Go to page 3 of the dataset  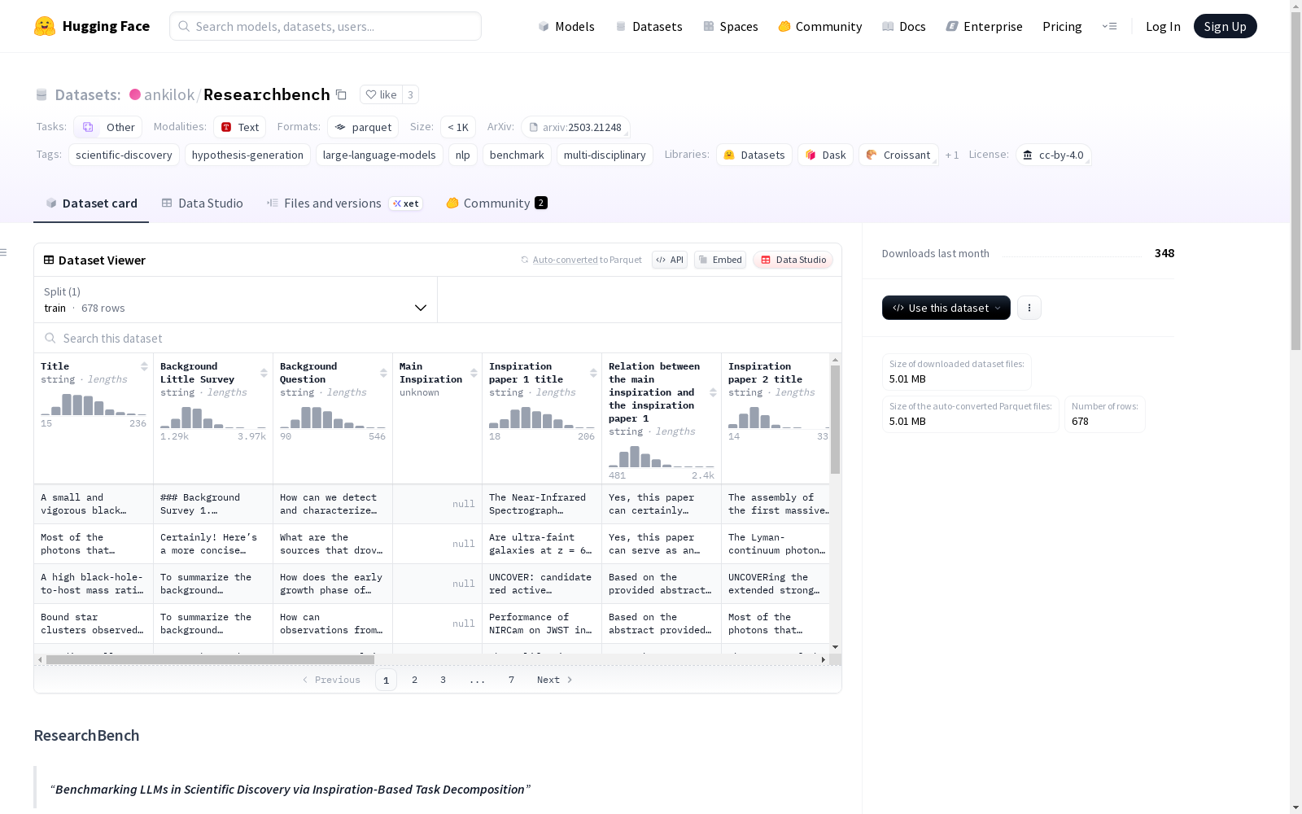point(443,680)
